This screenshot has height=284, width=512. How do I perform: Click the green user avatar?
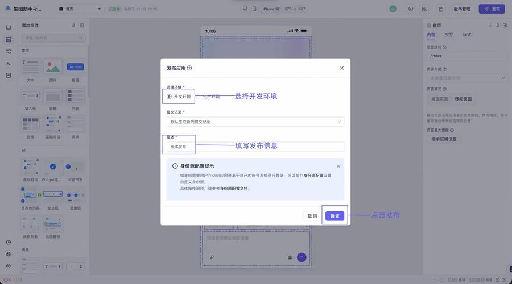click(393, 9)
